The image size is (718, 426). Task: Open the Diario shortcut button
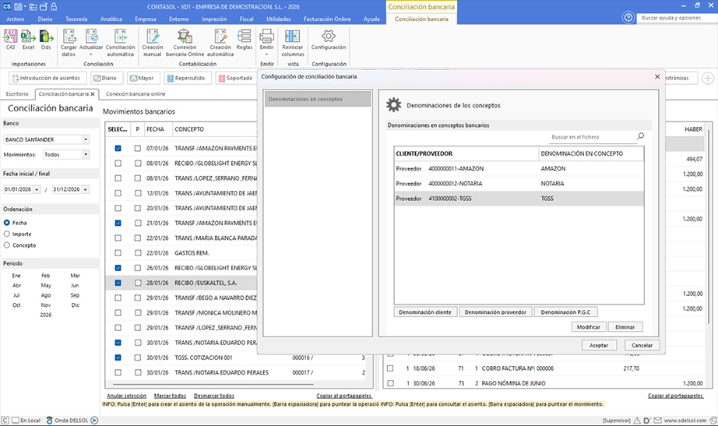point(105,79)
